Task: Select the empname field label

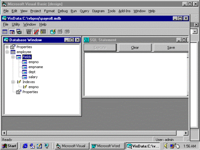Action: (36, 67)
